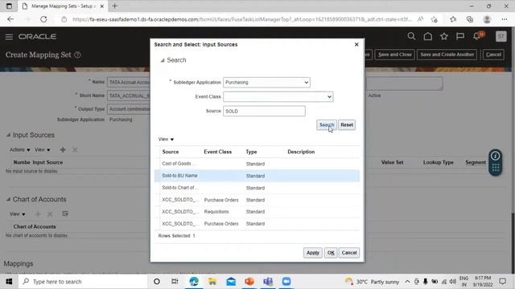Go back in browser
515x289 pixels.
(10, 19)
